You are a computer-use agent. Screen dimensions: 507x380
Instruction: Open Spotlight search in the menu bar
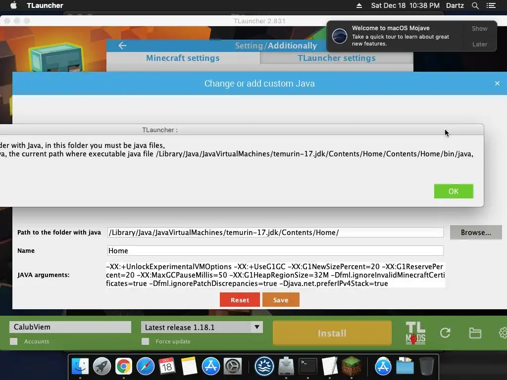[x=475, y=5]
